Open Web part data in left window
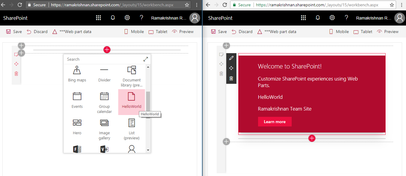Screen dimensions: 406x176 [x=72, y=32]
